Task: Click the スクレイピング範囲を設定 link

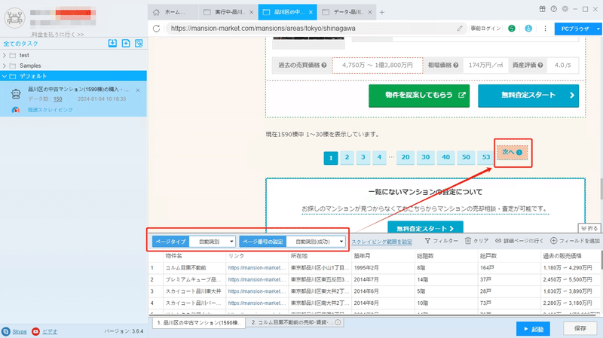Action: tap(381, 242)
